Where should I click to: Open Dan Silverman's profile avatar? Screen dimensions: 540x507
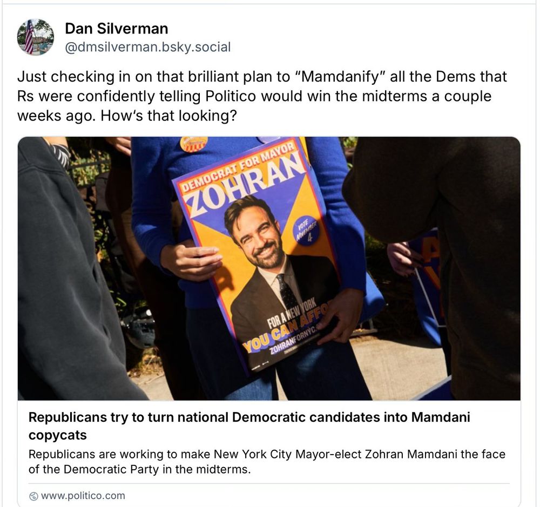click(36, 37)
